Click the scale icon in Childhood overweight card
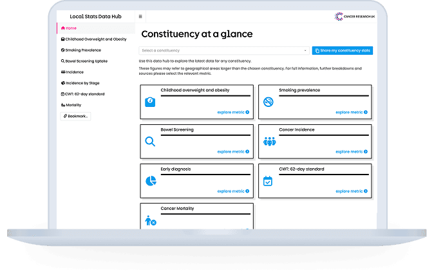 point(150,102)
